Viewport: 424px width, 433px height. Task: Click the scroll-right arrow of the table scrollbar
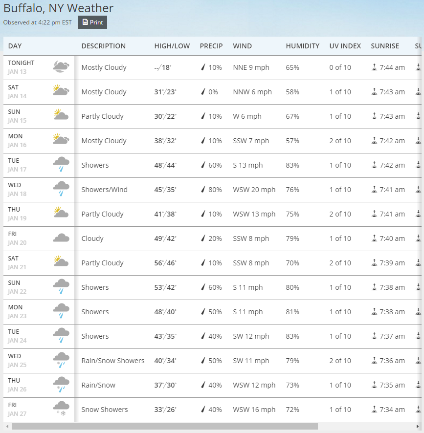(418, 426)
